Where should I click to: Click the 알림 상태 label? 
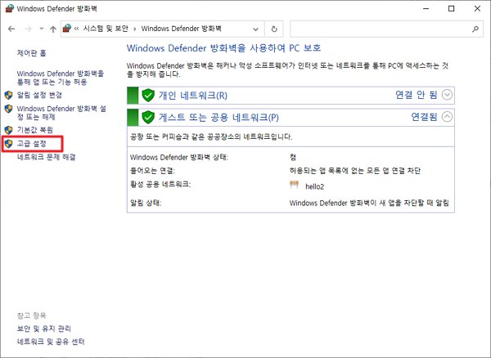point(146,204)
